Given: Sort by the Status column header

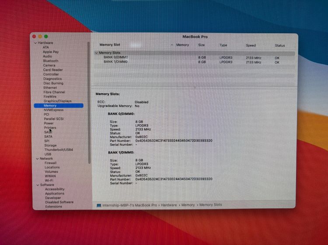Looking at the screenshot, I should tap(280, 45).
